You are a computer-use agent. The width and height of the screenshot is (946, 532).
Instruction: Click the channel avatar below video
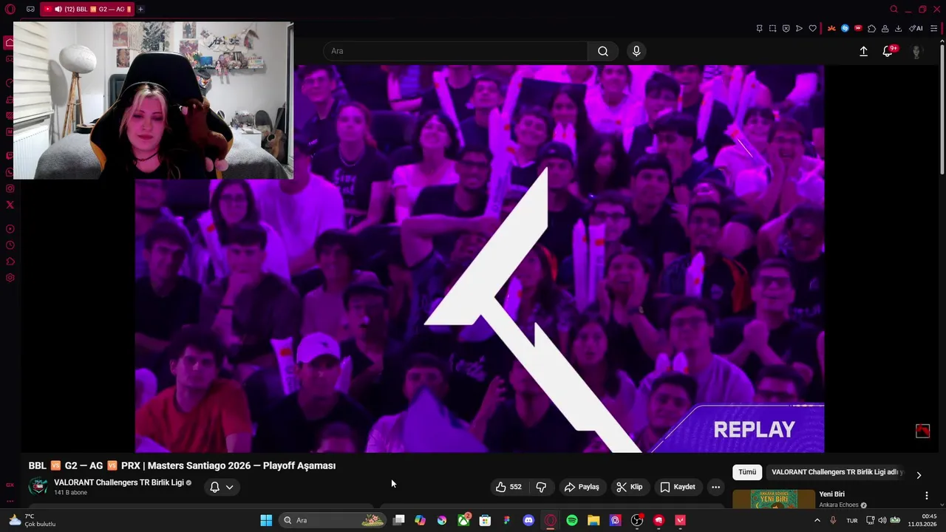(x=38, y=486)
